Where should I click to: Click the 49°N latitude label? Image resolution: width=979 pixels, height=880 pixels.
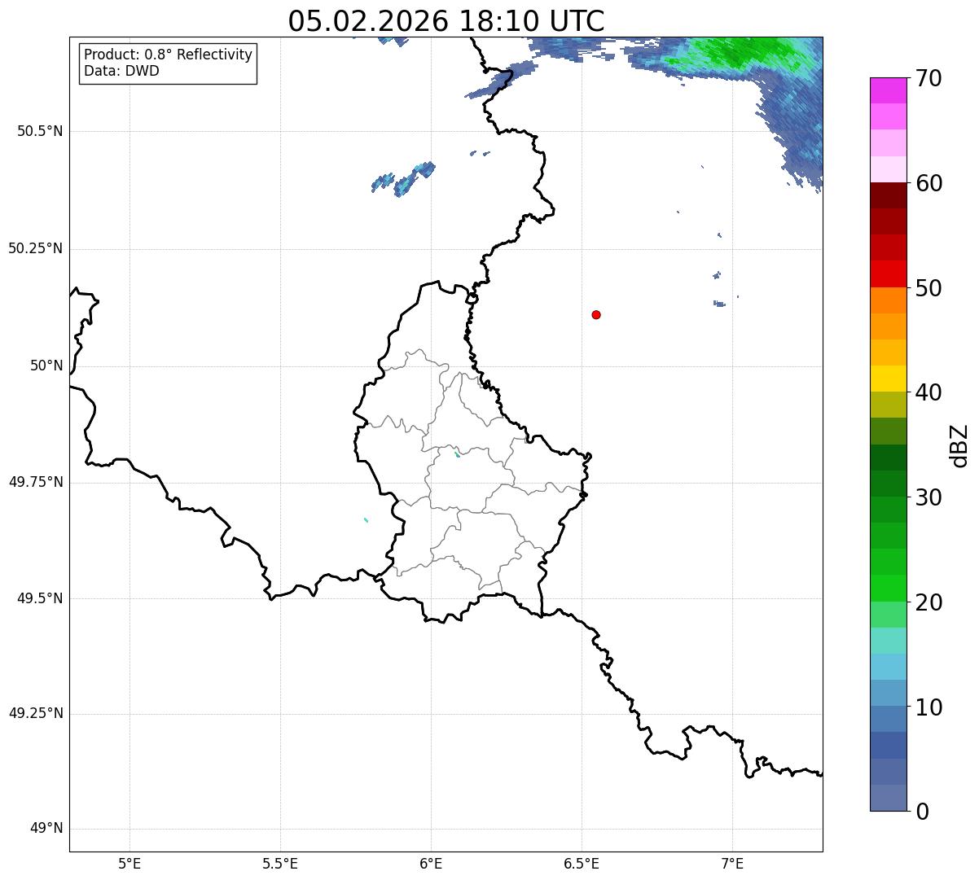[46, 829]
